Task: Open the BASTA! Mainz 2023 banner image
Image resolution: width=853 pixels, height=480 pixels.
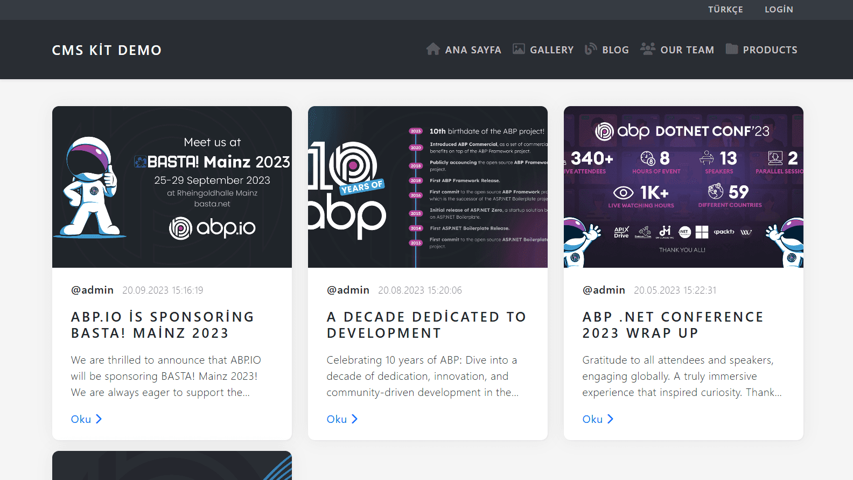Action: (172, 187)
